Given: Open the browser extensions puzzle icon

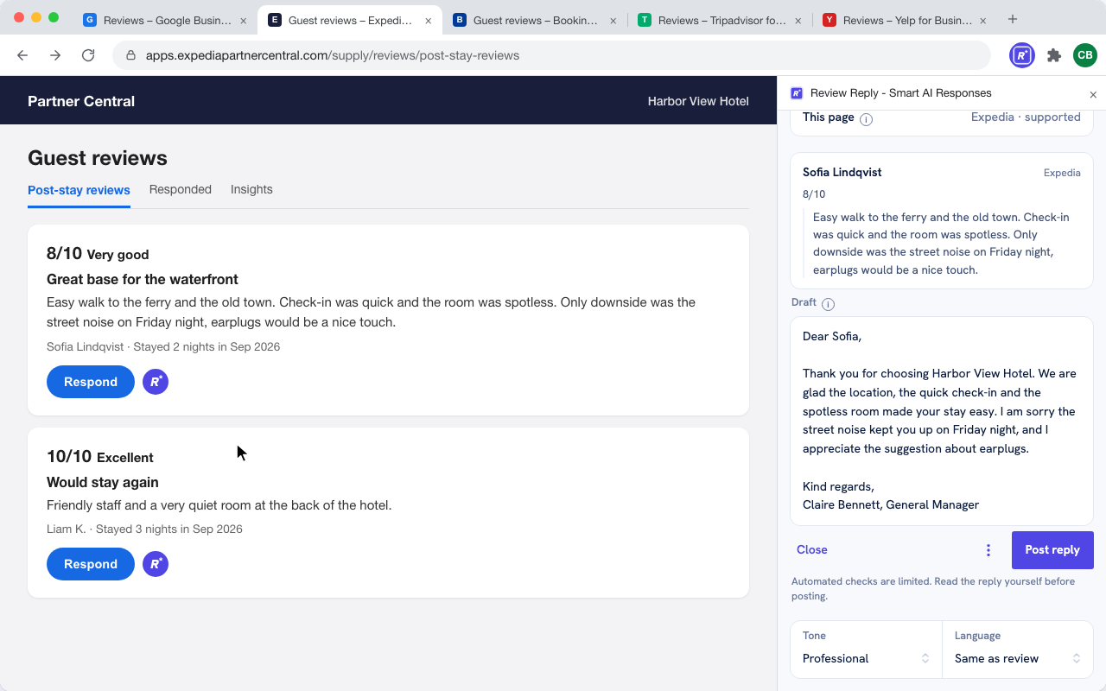Looking at the screenshot, I should (x=1053, y=55).
